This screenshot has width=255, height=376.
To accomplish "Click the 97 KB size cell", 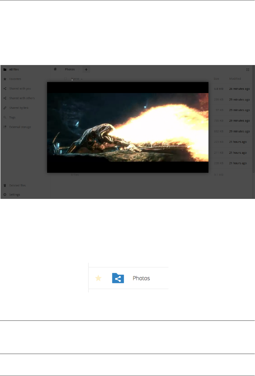I will pos(219,110).
